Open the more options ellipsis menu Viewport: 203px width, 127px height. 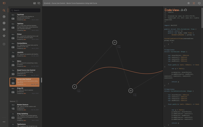pyautogui.click(x=4, y=122)
